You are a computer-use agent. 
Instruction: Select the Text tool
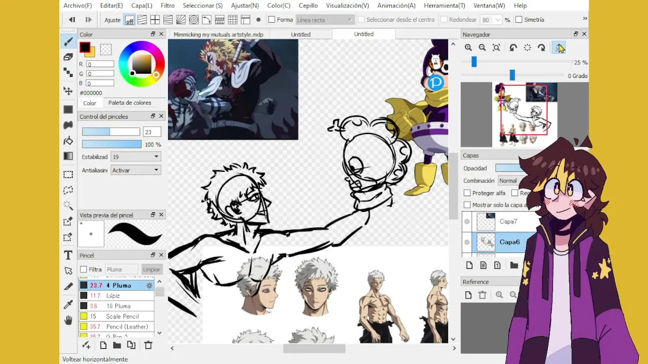68,255
